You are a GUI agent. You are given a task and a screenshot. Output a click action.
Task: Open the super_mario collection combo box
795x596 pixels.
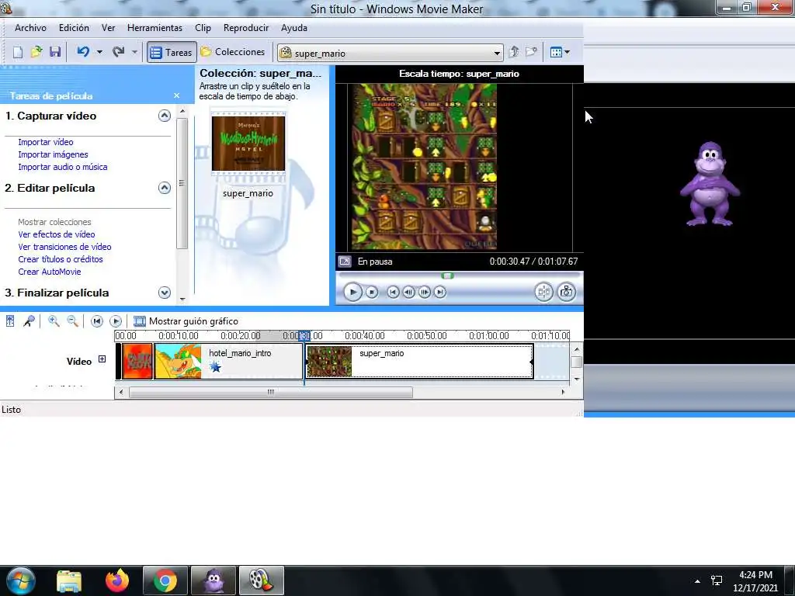[390, 53]
